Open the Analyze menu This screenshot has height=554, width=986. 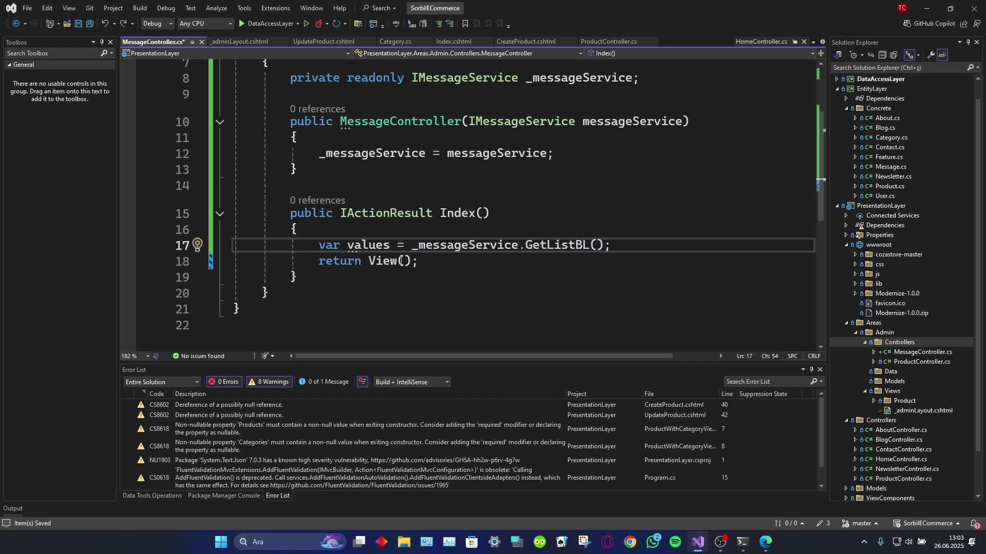pyautogui.click(x=216, y=8)
